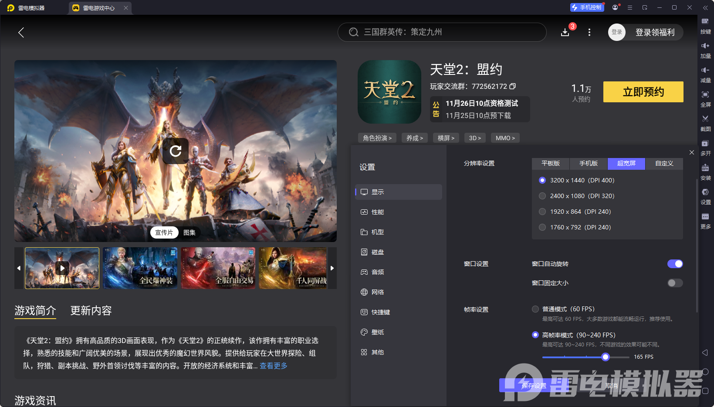
Task: Open the three-dot overflow menu
Action: tap(589, 32)
